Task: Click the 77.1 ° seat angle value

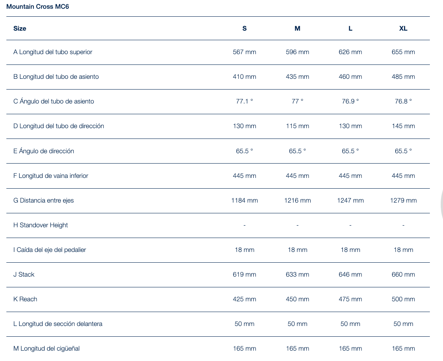Action: click(x=245, y=101)
